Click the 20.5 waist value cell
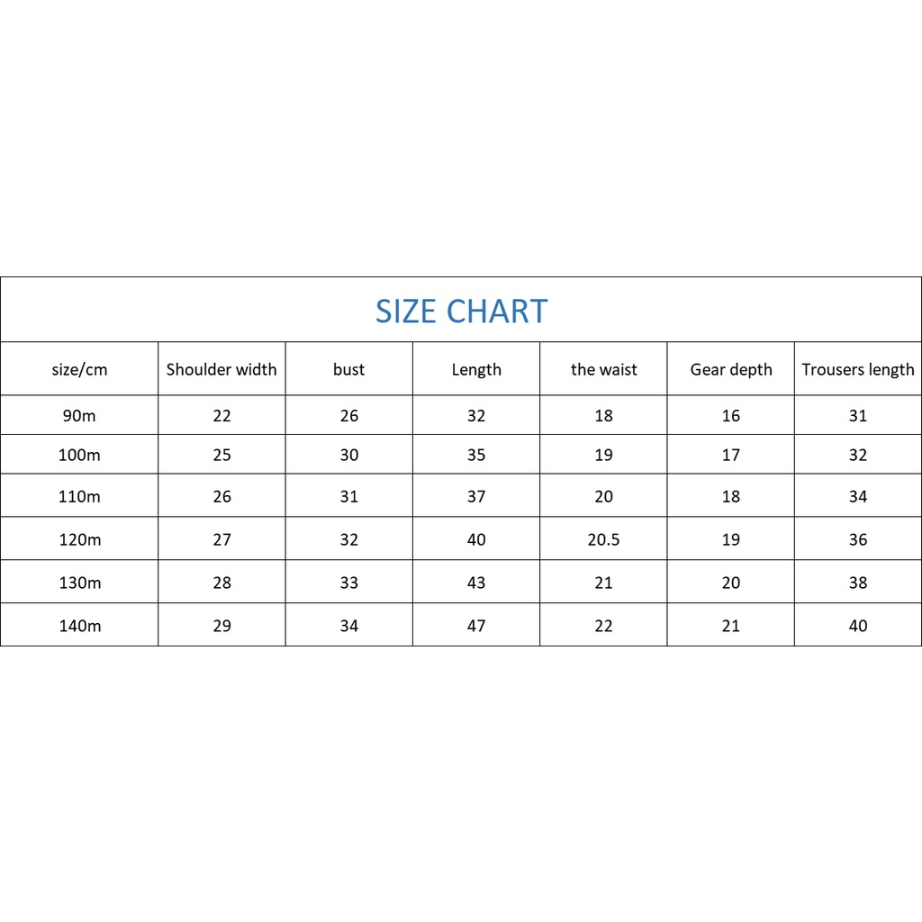 603,539
